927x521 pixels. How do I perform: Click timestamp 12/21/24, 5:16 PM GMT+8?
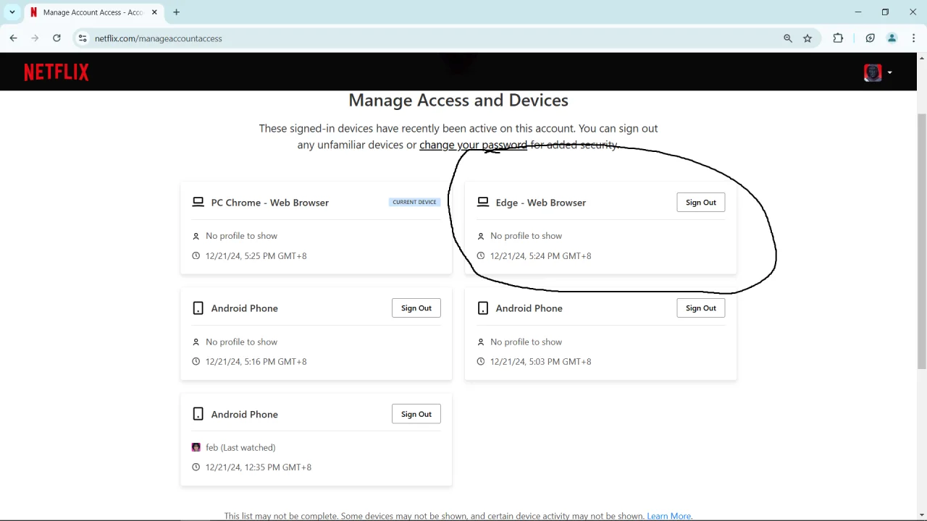coord(256,362)
